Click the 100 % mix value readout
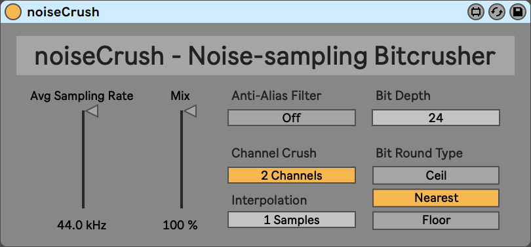The height and width of the screenshot is (247, 531). pos(180,225)
